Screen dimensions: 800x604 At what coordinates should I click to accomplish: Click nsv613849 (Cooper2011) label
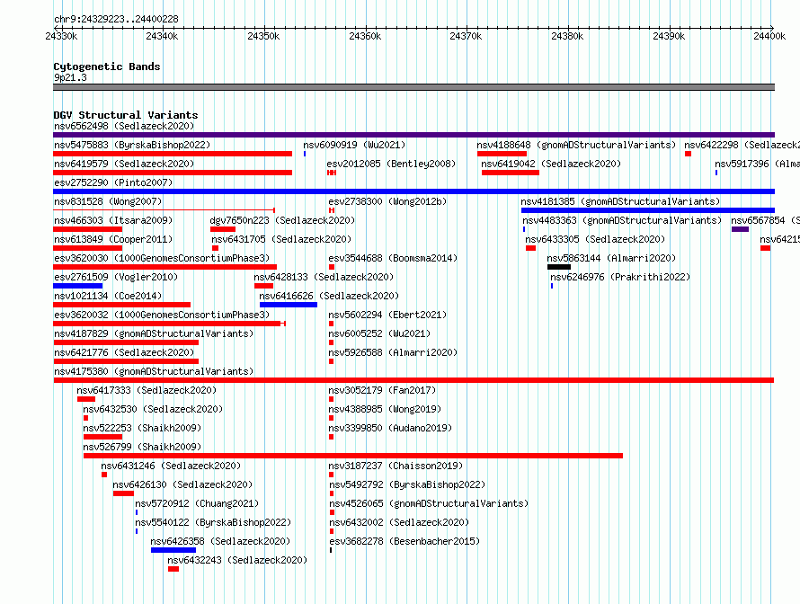pos(113,239)
